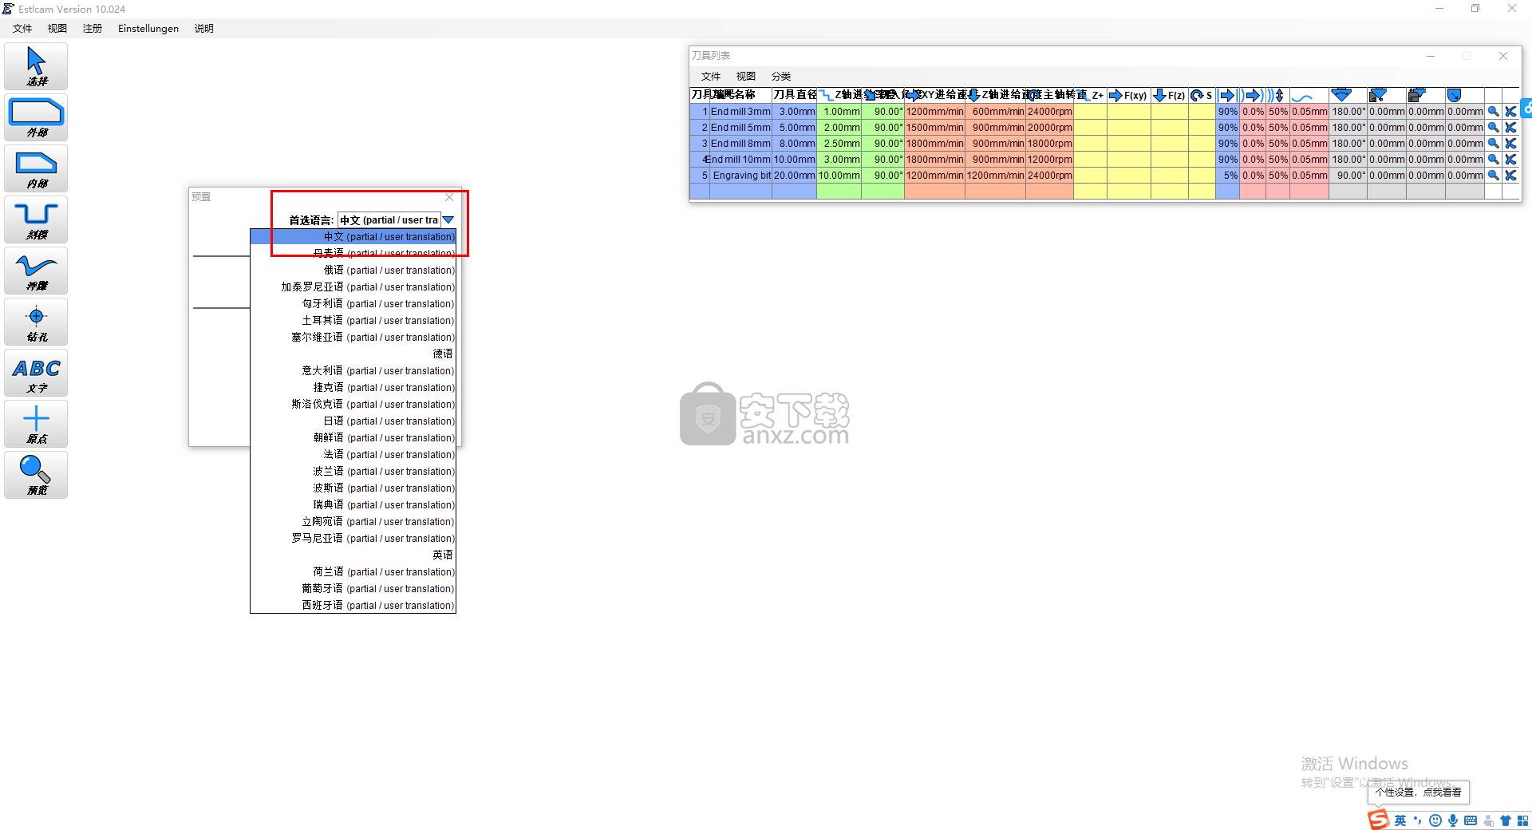The width and height of the screenshot is (1532, 830).
Task: Open the Sogou toolbox grid icon
Action: (1523, 820)
